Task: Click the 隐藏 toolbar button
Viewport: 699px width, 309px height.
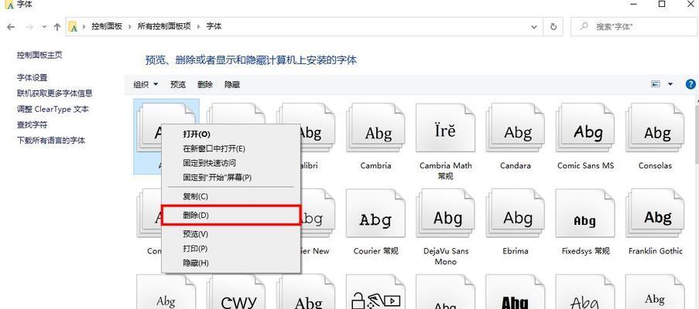Action: point(232,84)
